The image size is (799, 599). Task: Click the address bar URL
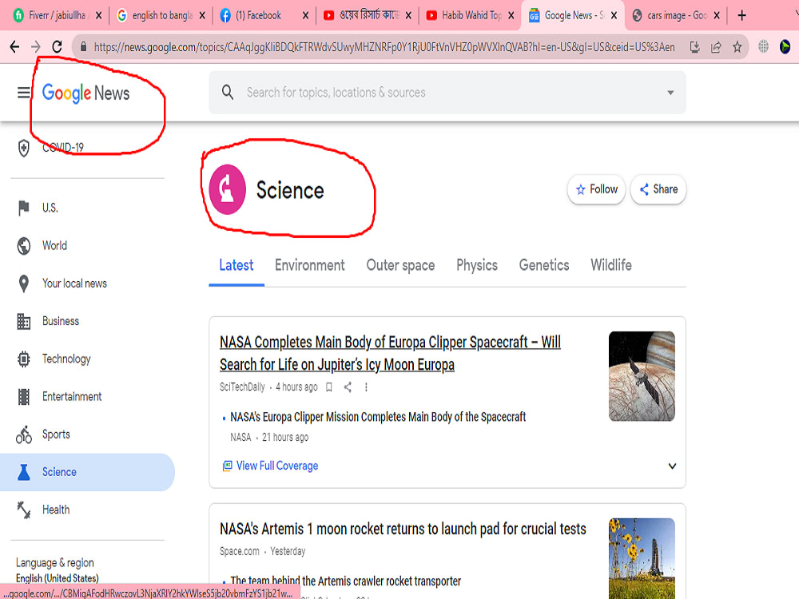point(384,47)
